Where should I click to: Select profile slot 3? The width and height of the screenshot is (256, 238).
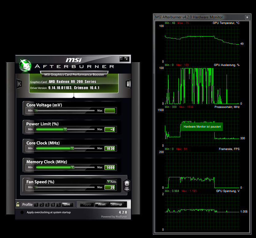click(x=47, y=205)
